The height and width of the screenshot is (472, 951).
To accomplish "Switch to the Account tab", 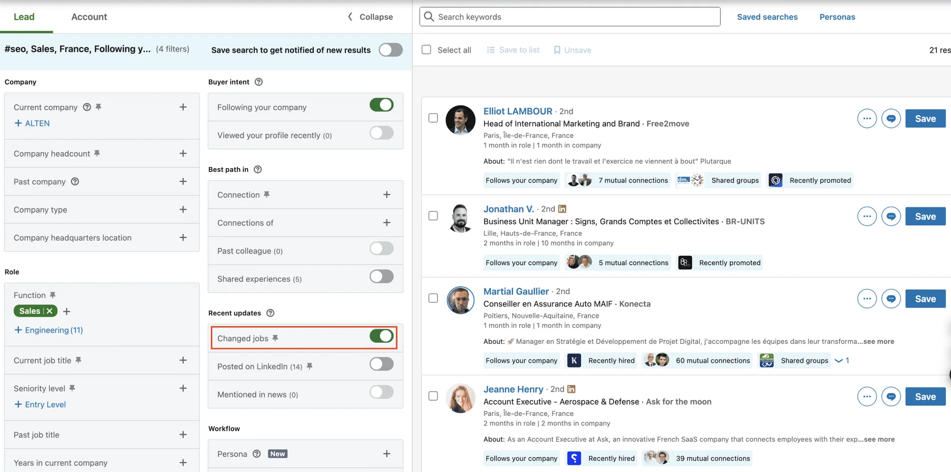I will [x=89, y=17].
